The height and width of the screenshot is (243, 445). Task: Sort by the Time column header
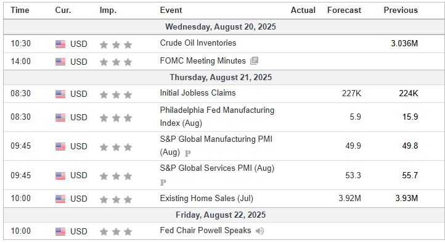point(20,10)
